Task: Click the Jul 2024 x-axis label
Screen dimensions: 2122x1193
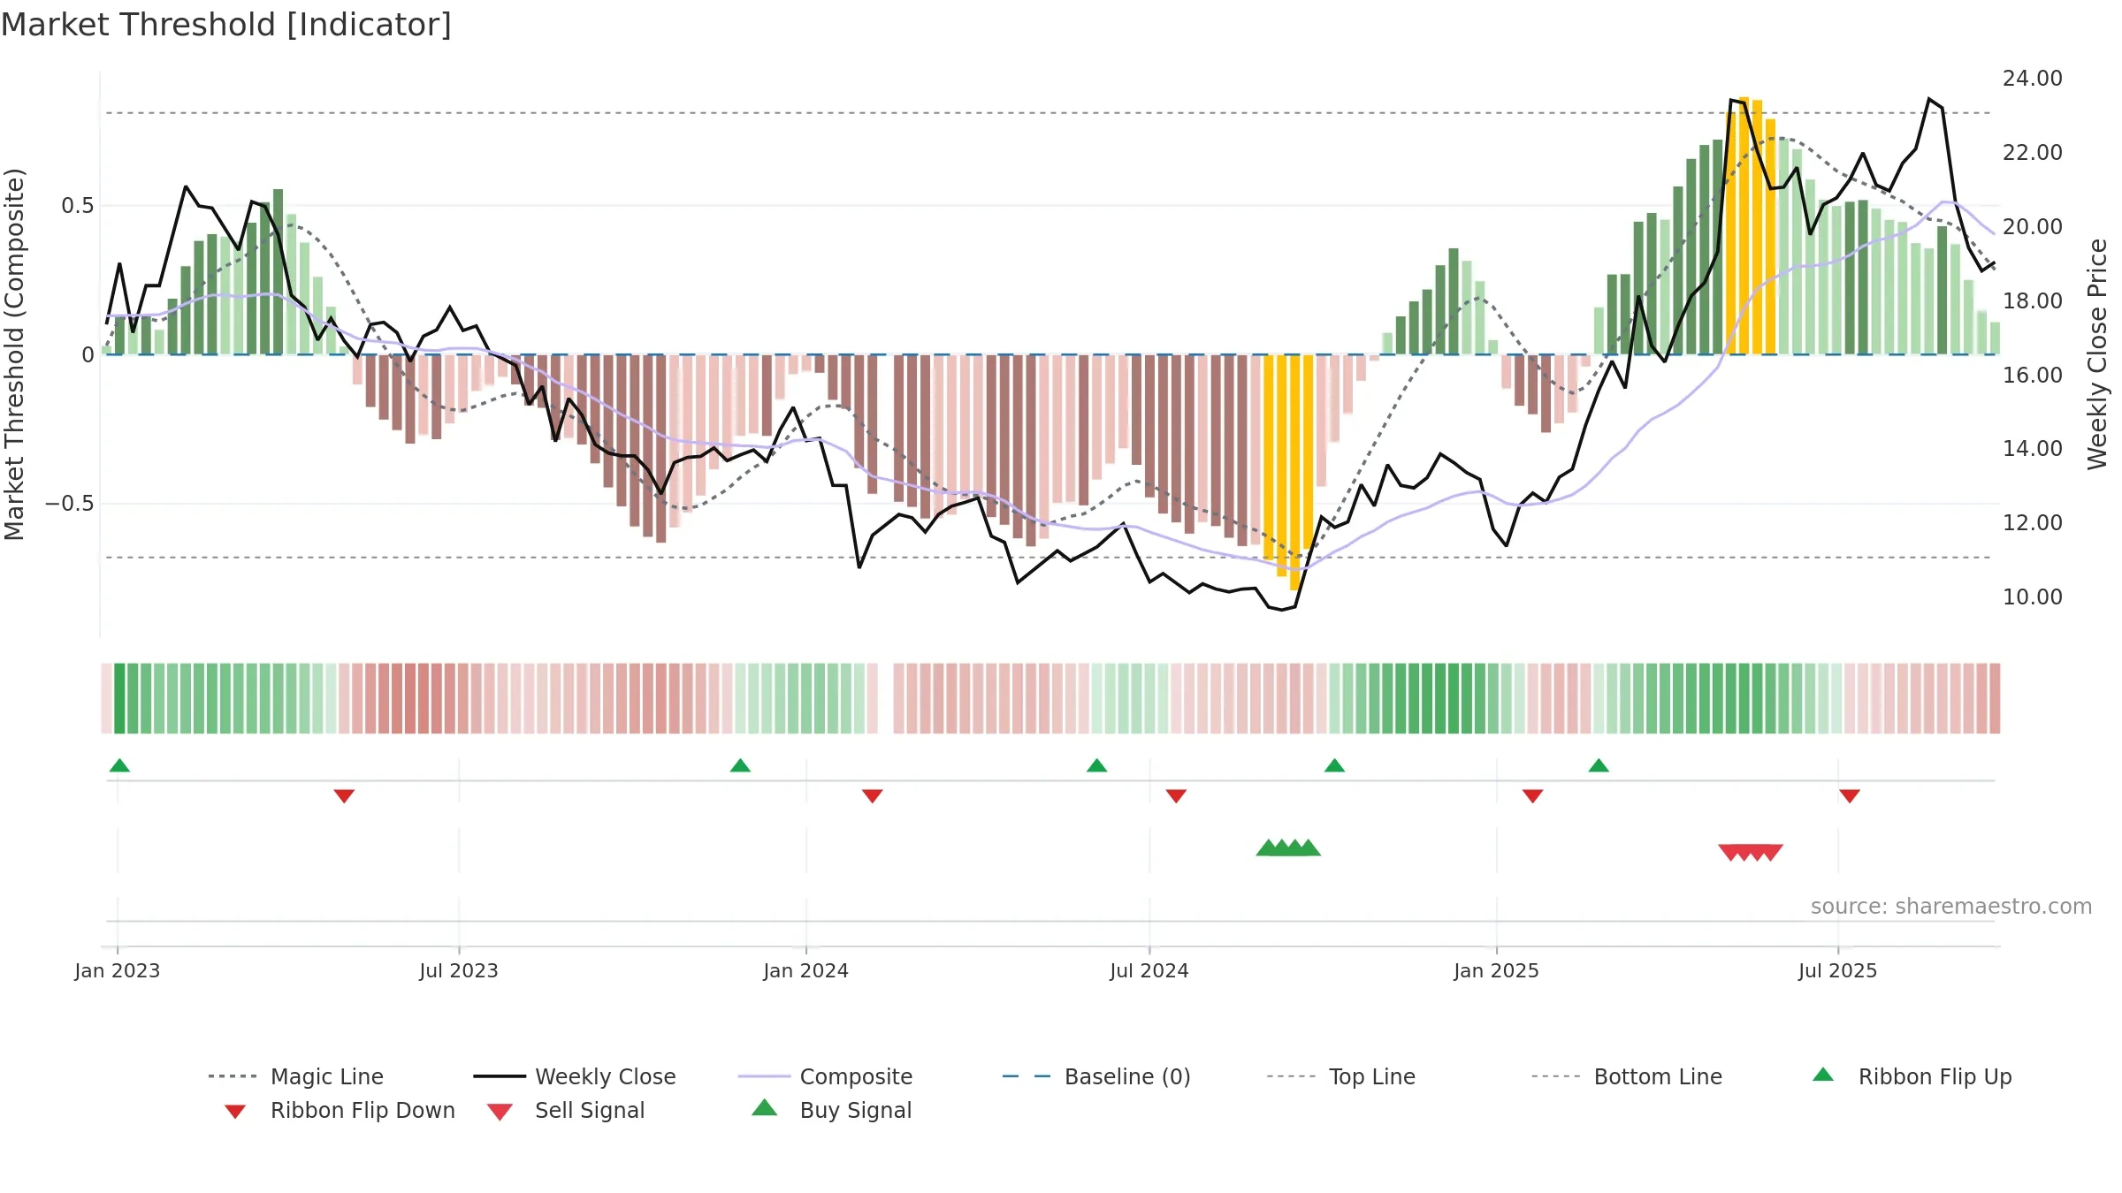Action: point(1149,971)
